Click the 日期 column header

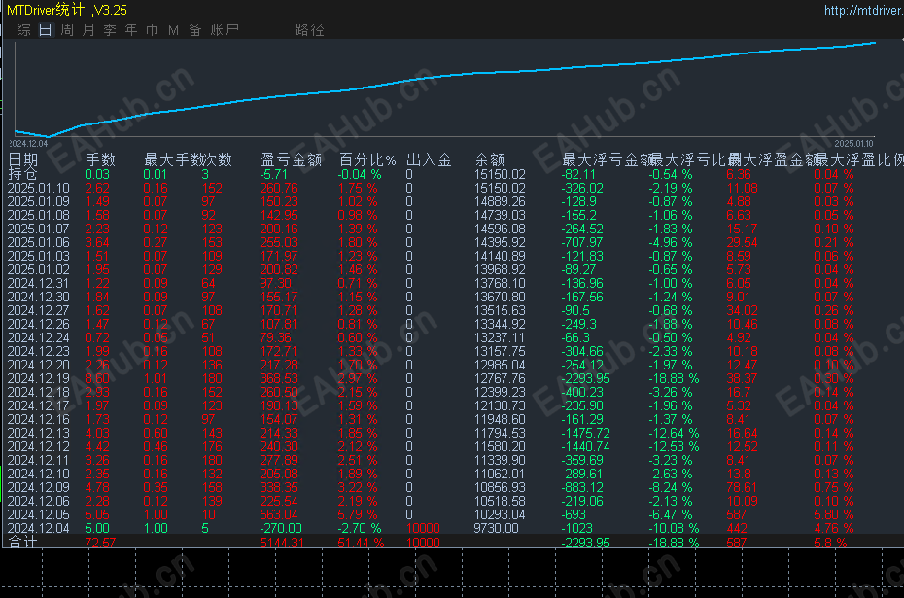point(23,159)
